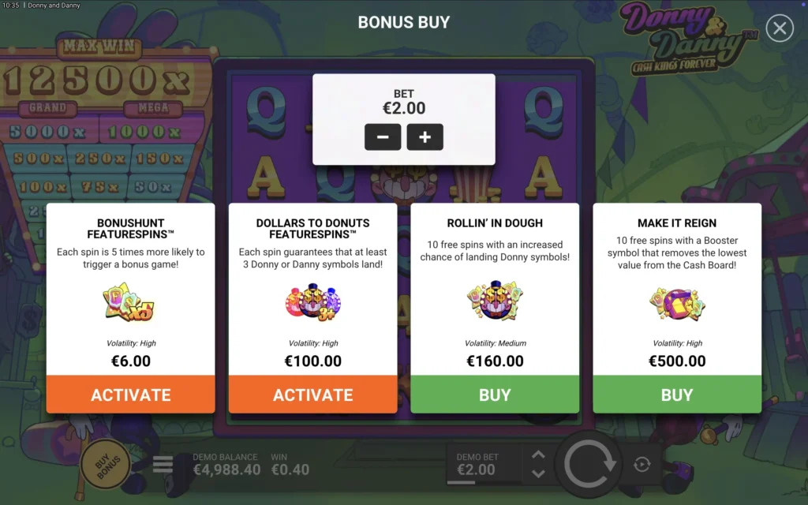This screenshot has height=505, width=808.
Task: Spin the reels with the spin button
Action: [x=589, y=464]
